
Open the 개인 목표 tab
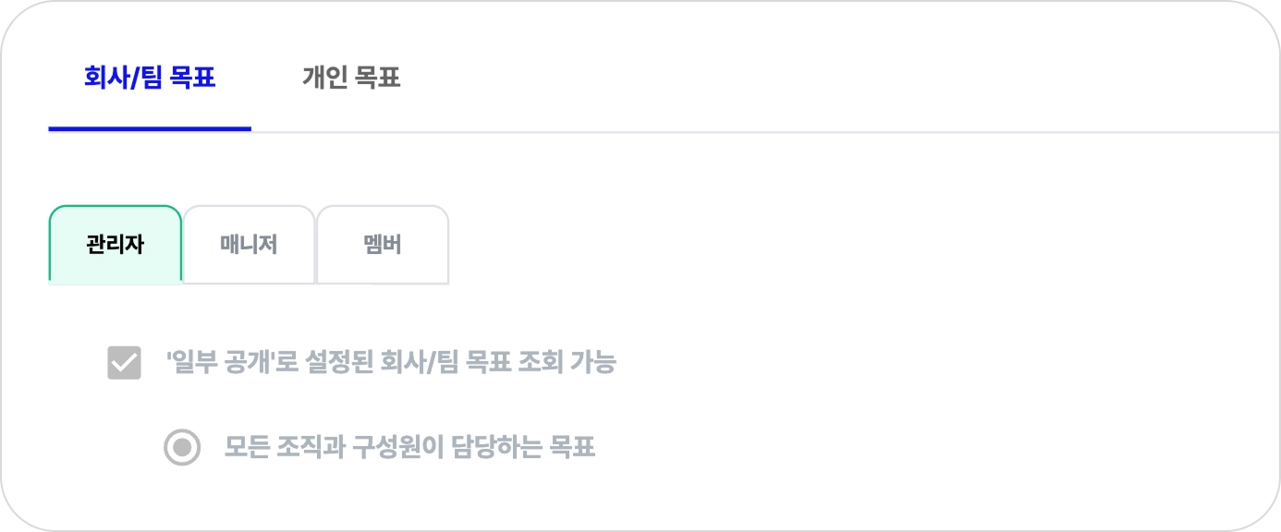click(351, 79)
